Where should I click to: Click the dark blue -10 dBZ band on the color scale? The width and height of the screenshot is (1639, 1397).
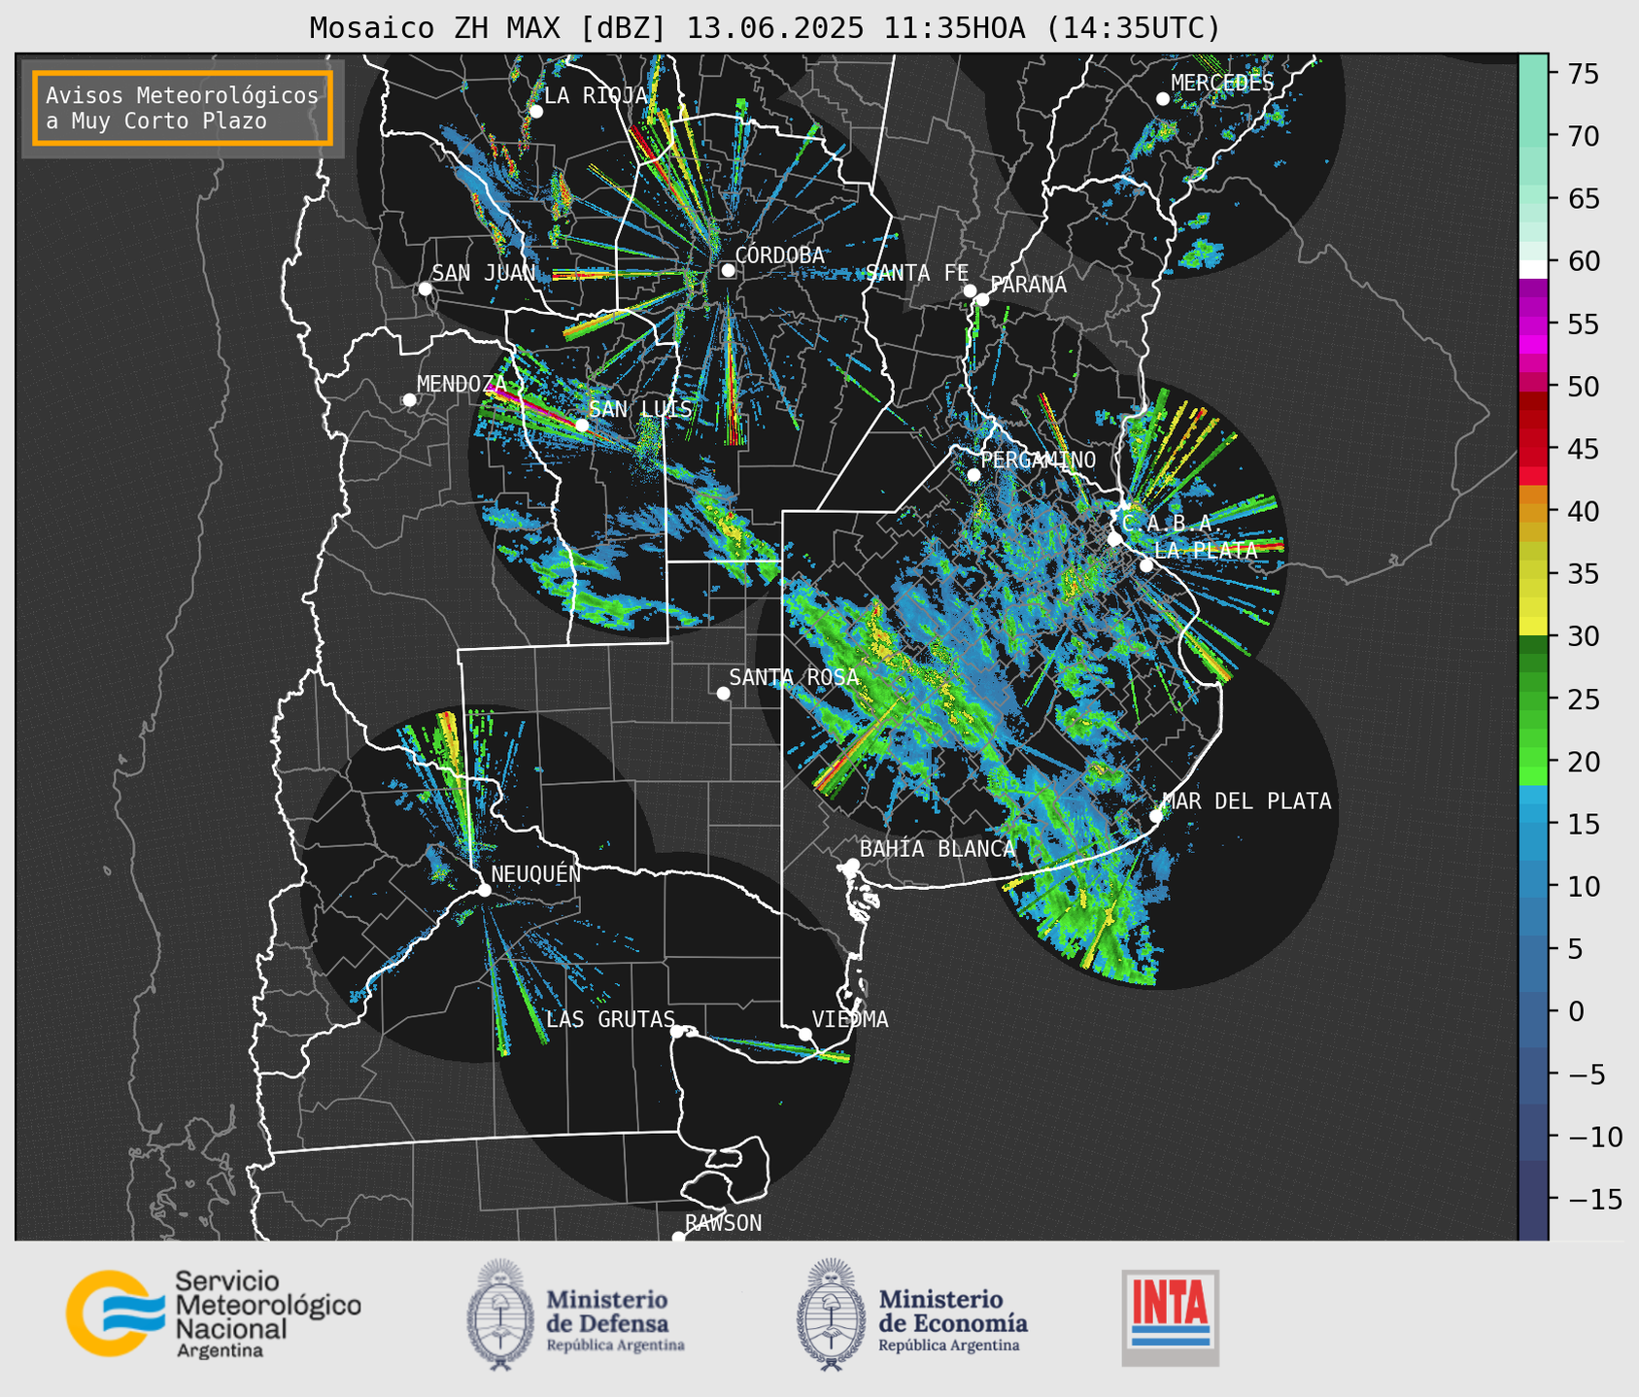click(1533, 1135)
